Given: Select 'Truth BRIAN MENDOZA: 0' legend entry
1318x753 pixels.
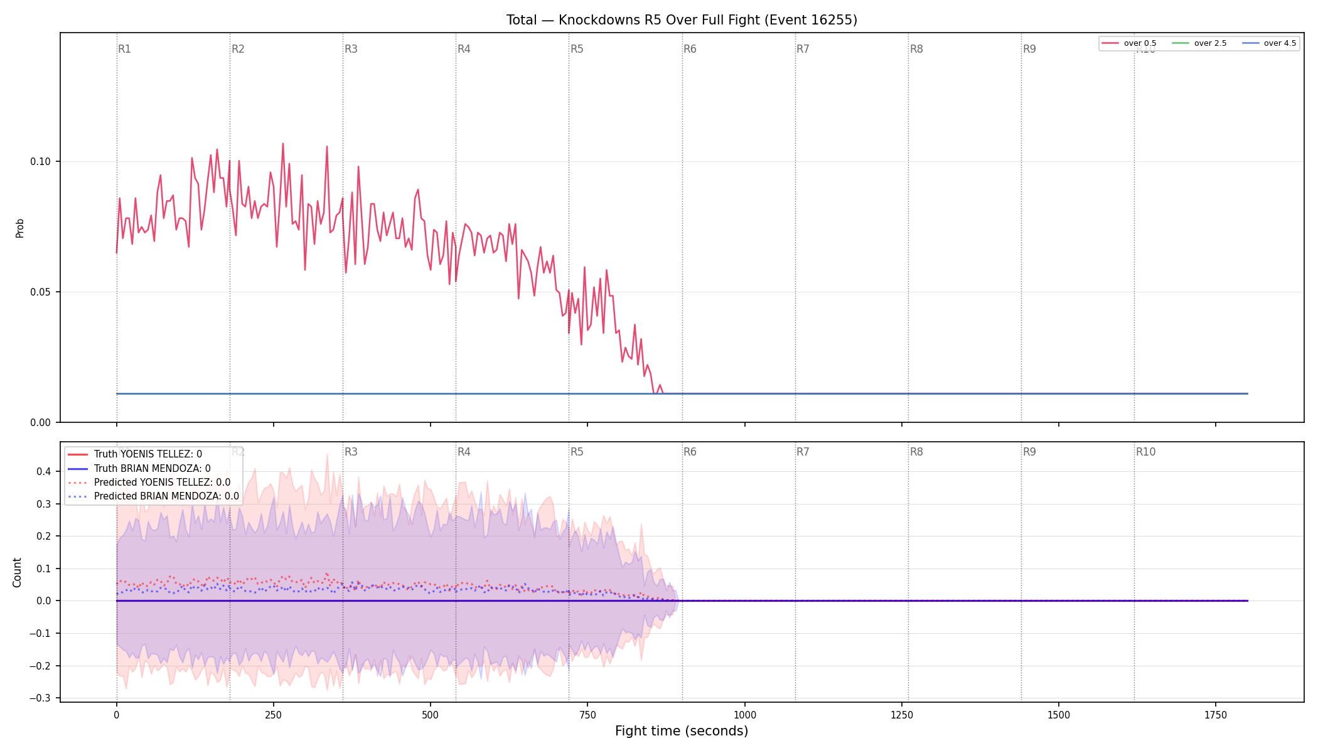Looking at the screenshot, I should (x=139, y=469).
